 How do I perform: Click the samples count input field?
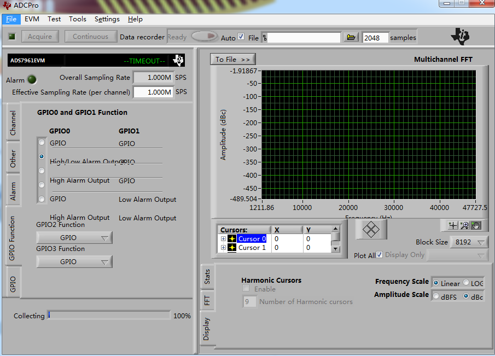point(375,38)
